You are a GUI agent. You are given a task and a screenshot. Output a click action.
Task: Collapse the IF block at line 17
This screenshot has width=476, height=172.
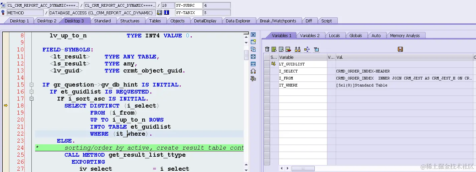point(32,99)
